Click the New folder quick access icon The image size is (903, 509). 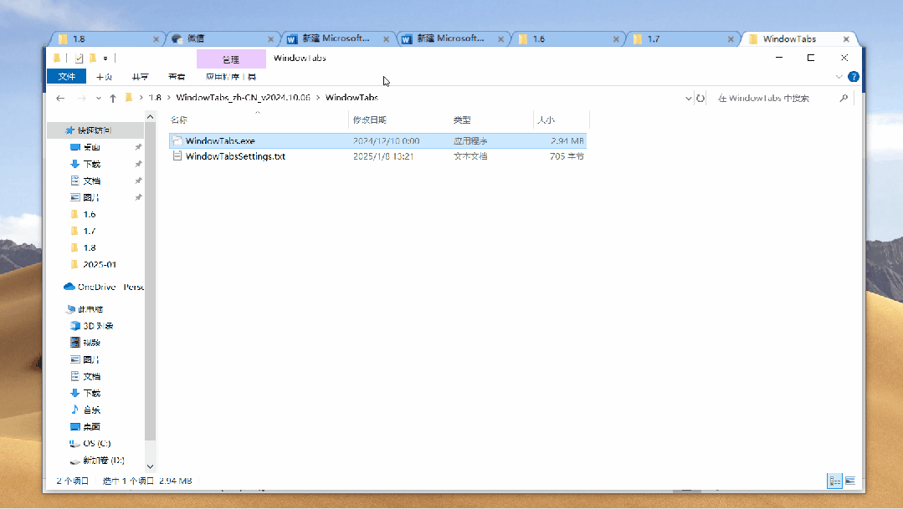pos(93,59)
